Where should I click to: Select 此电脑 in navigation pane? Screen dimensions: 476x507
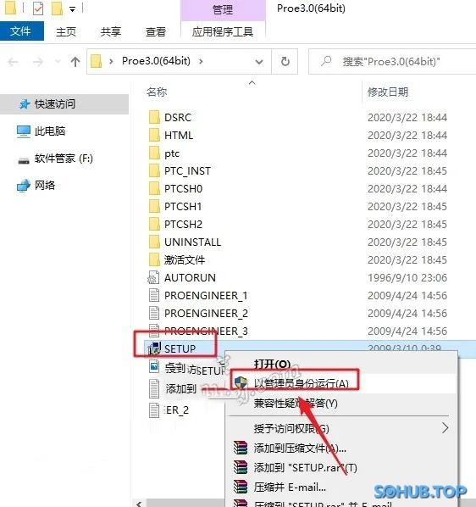point(50,131)
